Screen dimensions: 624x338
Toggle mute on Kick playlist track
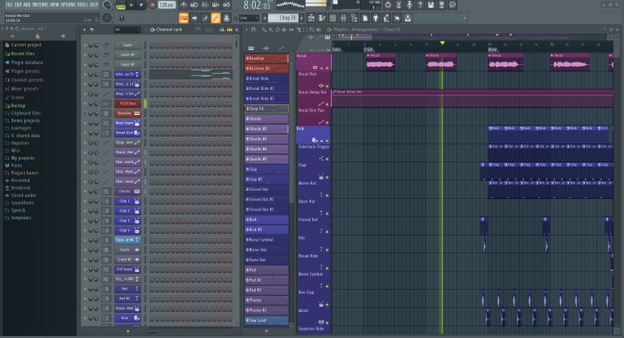327,141
